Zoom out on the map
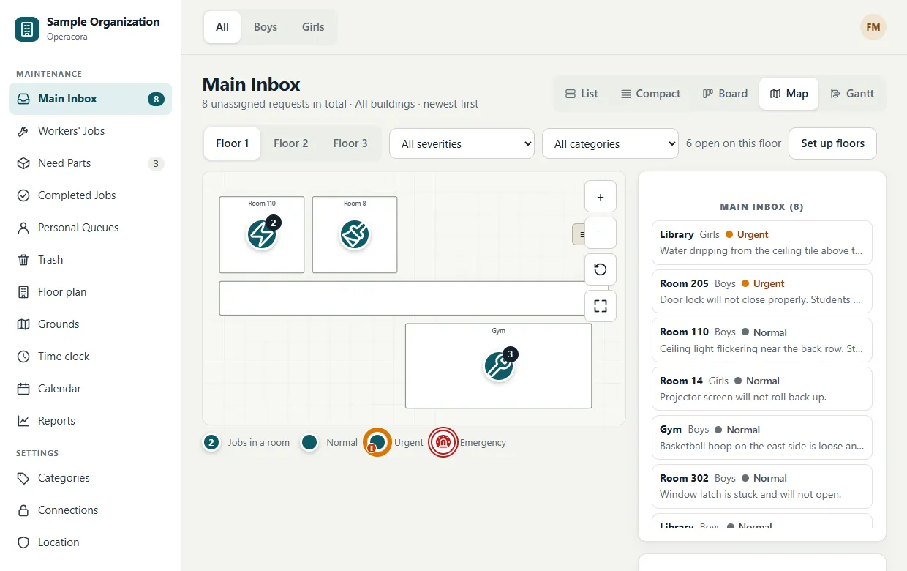The width and height of the screenshot is (907, 571). (x=601, y=234)
